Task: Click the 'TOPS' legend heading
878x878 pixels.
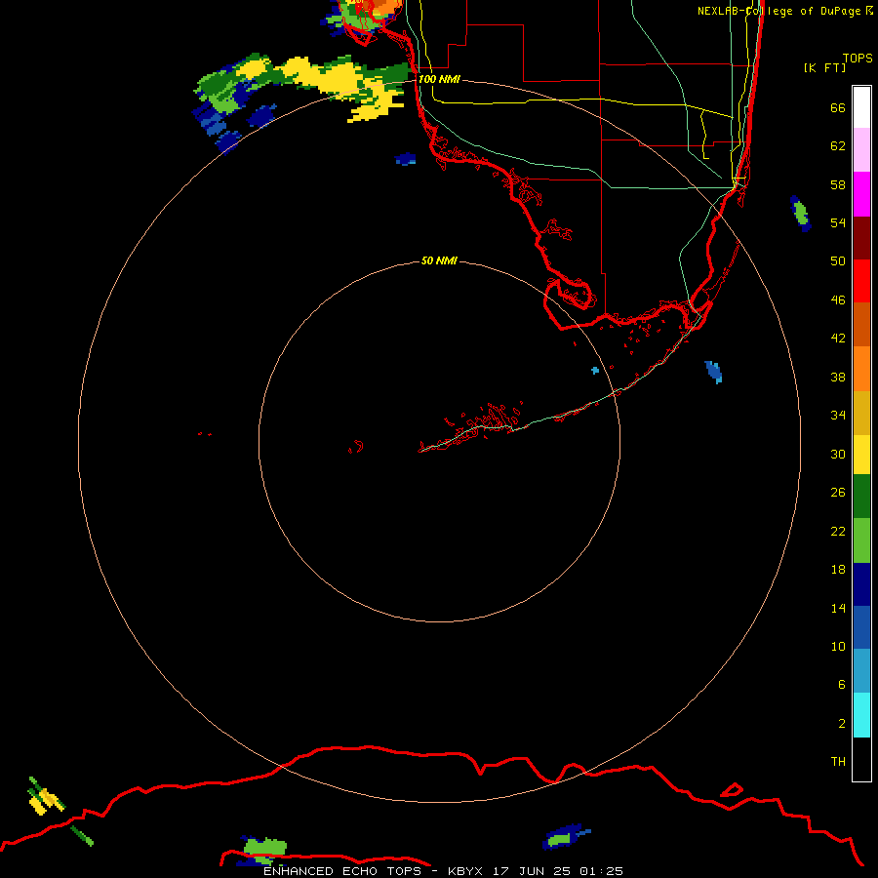Action: tap(858, 58)
